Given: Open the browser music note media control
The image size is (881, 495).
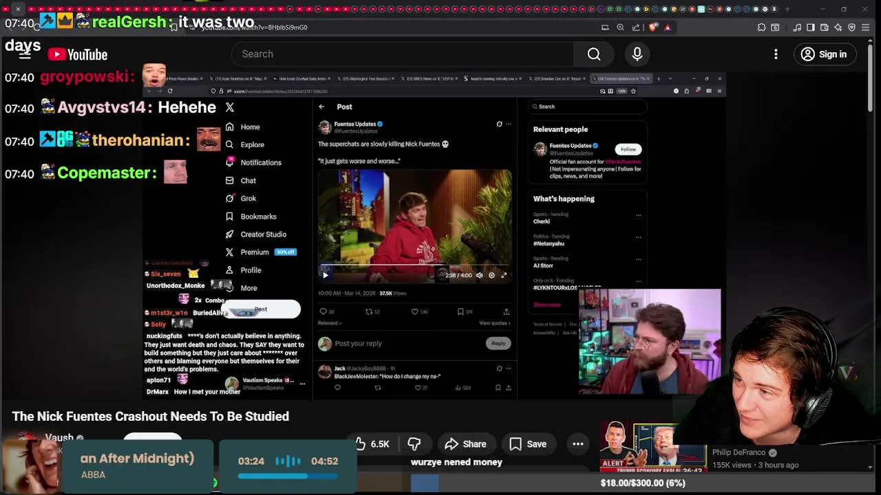Looking at the screenshot, I should [797, 27].
